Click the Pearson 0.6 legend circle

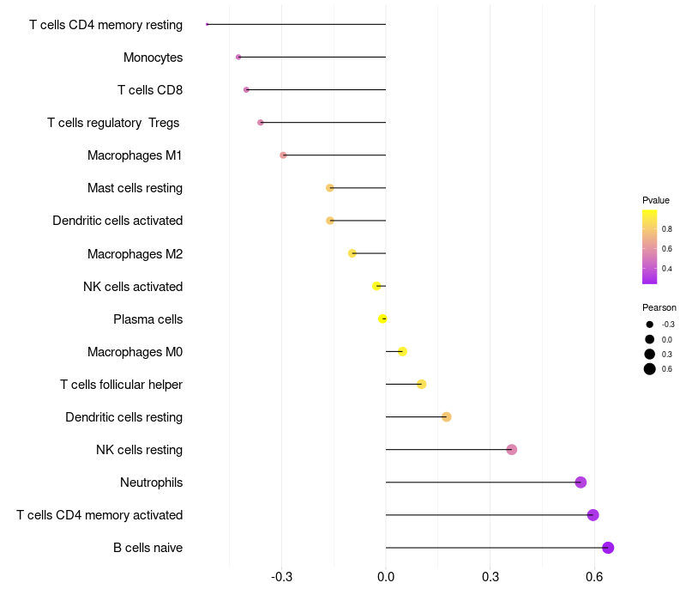(650, 369)
